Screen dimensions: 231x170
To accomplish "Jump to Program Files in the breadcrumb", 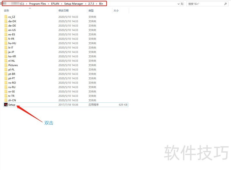I will tap(37, 4).
